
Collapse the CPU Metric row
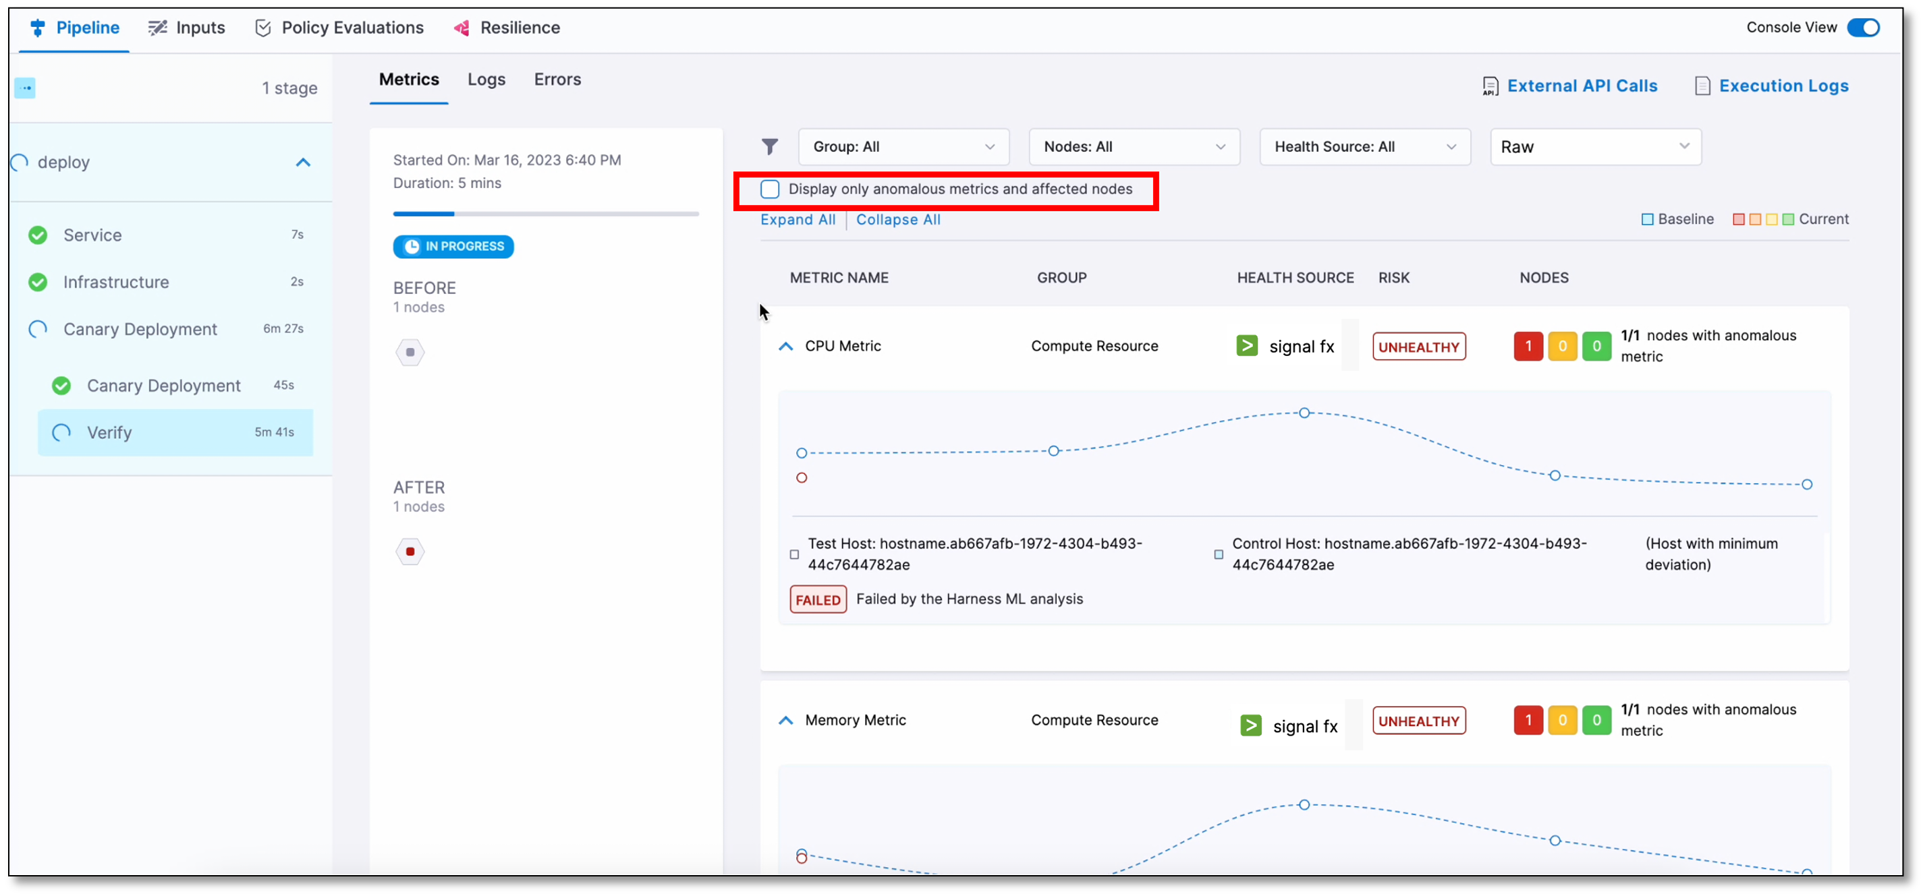point(786,346)
